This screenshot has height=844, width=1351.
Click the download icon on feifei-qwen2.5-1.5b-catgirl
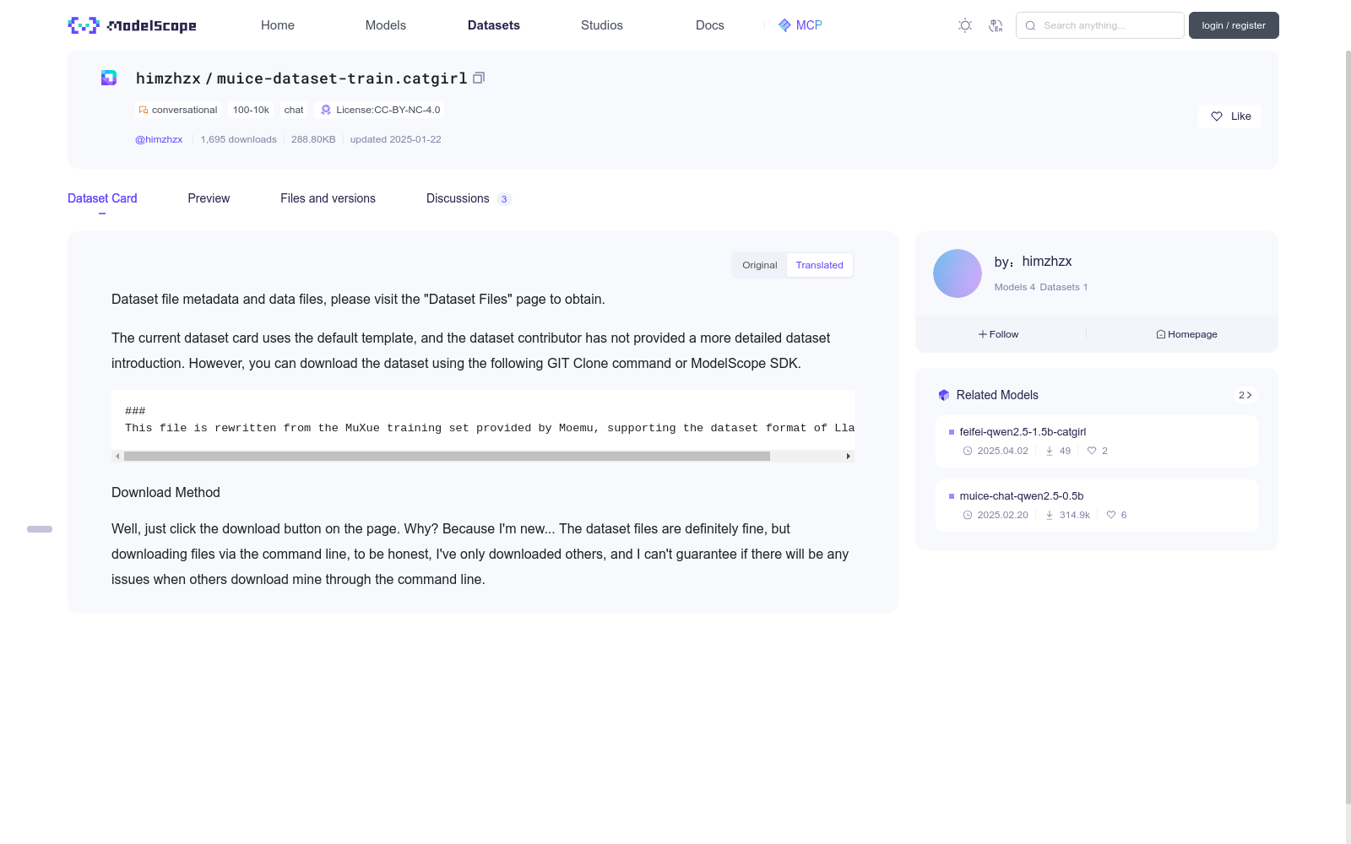coord(1050,451)
